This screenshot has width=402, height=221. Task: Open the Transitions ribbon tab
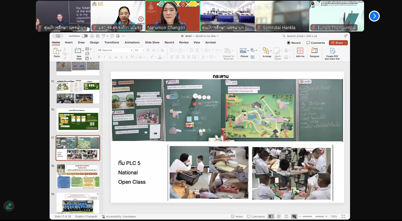(112, 42)
